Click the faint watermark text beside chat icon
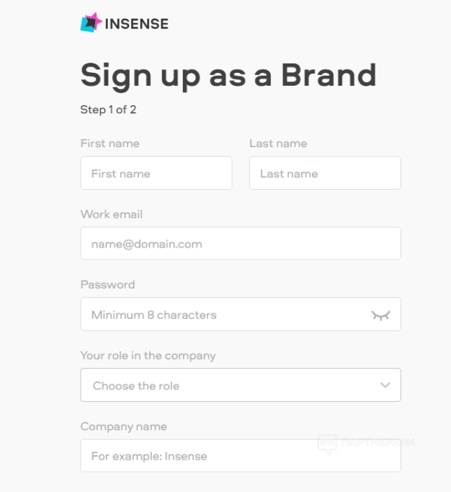The height and width of the screenshot is (492, 451). pos(377,442)
